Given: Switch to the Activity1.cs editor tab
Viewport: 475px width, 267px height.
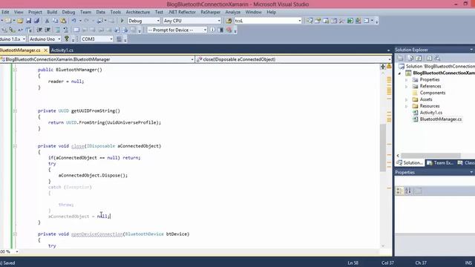Looking at the screenshot, I should click(62, 50).
